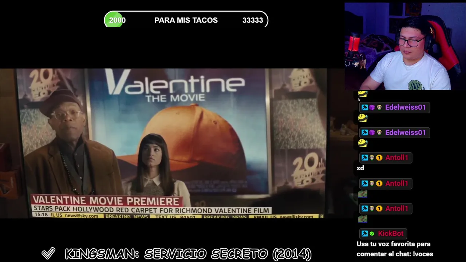Click the "Usa tu voz favorita" bot message
The image size is (466, 262).
[395, 249]
